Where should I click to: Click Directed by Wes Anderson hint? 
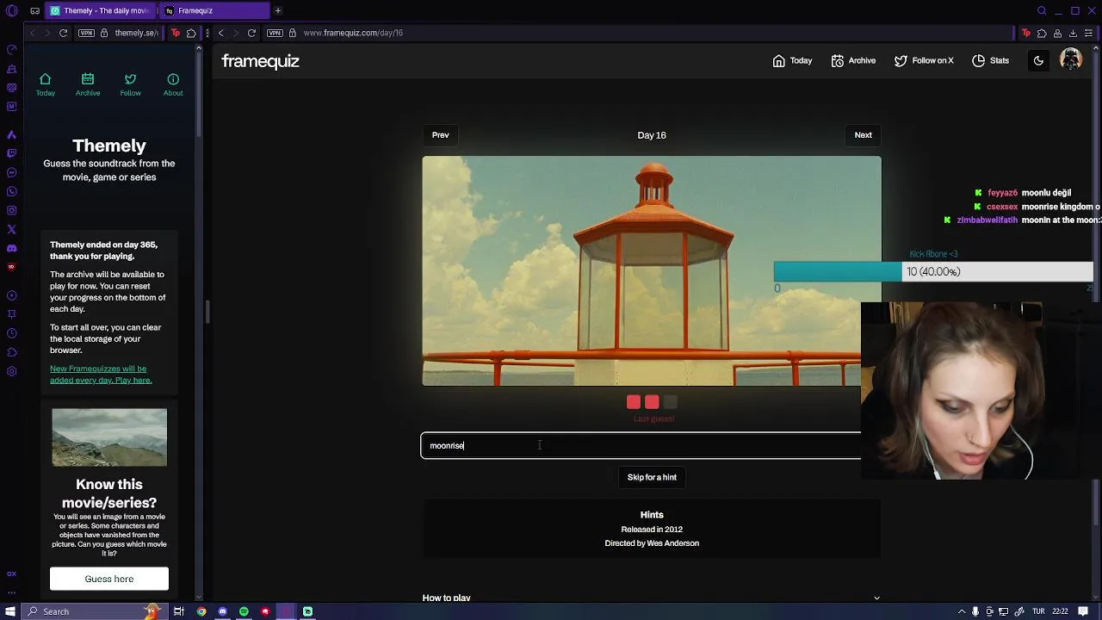coord(652,543)
